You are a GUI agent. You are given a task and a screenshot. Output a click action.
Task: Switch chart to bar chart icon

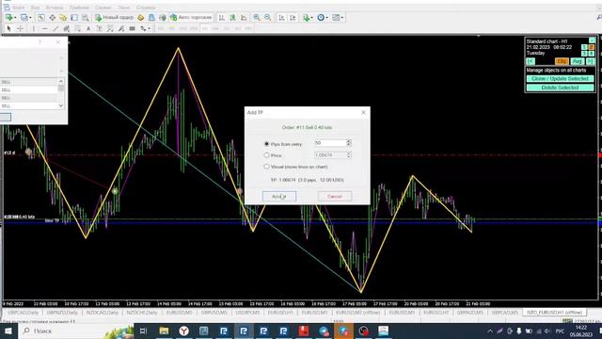pos(222,17)
